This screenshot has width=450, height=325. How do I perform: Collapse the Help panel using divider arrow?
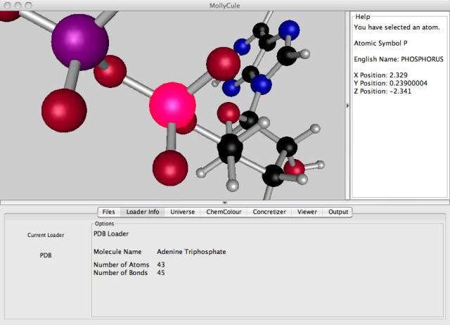[x=348, y=106]
